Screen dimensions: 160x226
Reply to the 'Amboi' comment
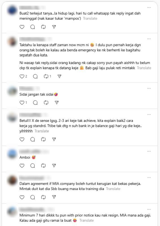point(32,166)
